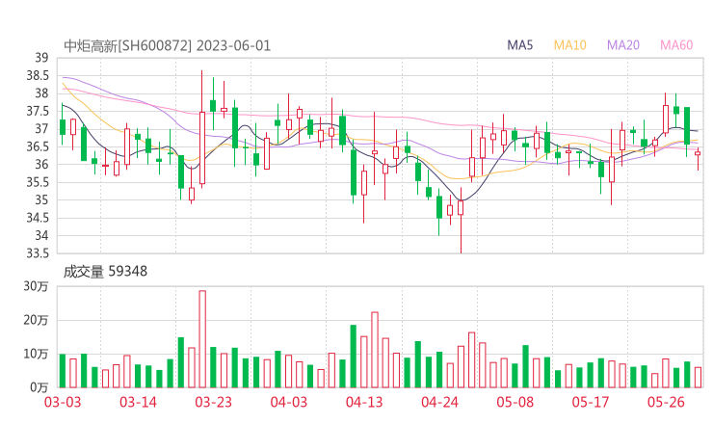
Task: Click the chart title 中炬高新[SH600872] 2023-06-01
Action: click(x=167, y=46)
